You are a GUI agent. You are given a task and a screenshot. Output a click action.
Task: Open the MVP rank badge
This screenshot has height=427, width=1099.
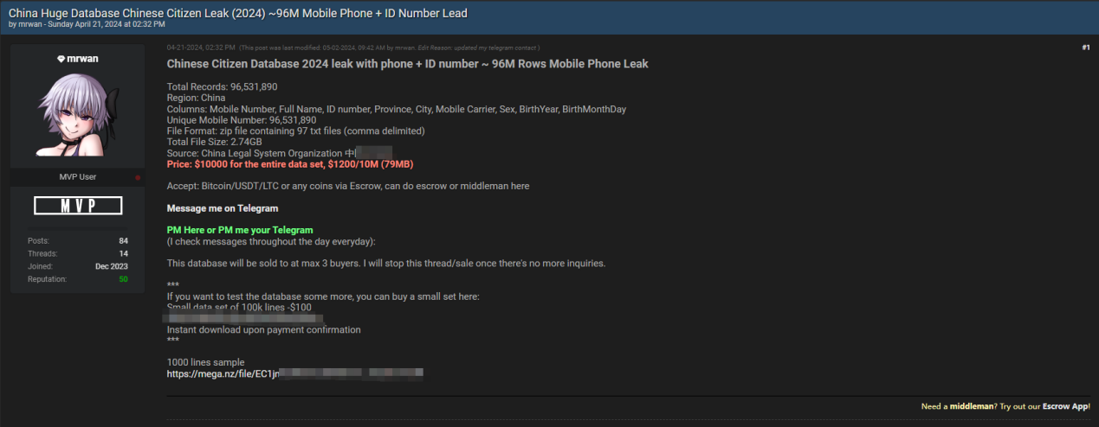pos(77,206)
